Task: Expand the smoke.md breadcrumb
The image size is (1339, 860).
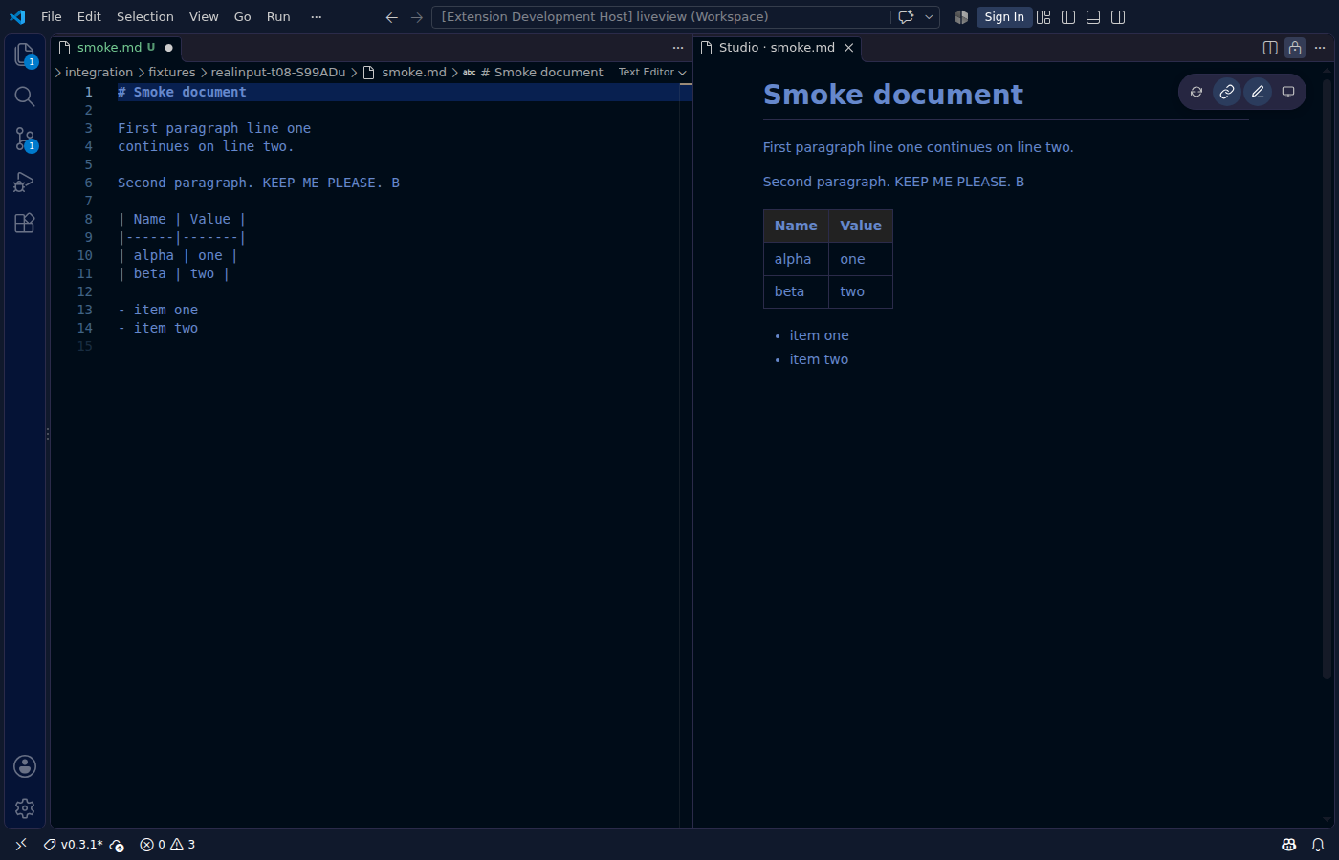Action: click(405, 73)
